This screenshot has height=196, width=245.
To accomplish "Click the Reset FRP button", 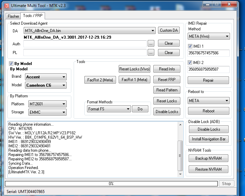I will point(167,80).
